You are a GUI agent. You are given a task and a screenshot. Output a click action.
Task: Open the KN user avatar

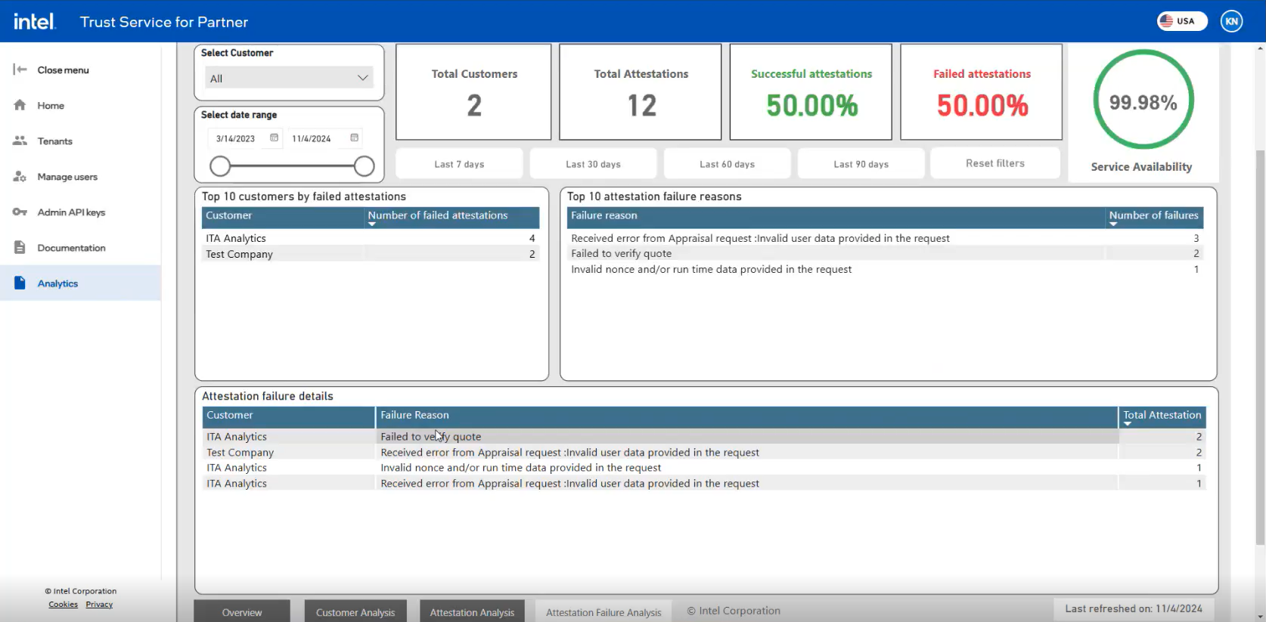click(1231, 21)
